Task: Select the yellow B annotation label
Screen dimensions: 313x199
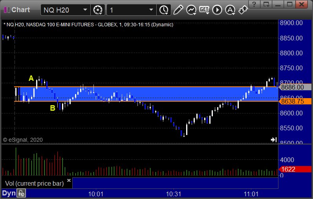Action: 53,108
